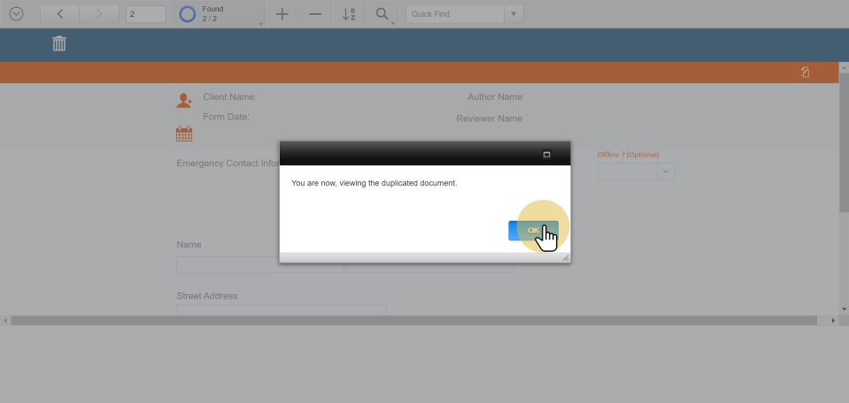Delete record using the minus icon
Viewport: 849px width, 403px height.
pos(315,14)
